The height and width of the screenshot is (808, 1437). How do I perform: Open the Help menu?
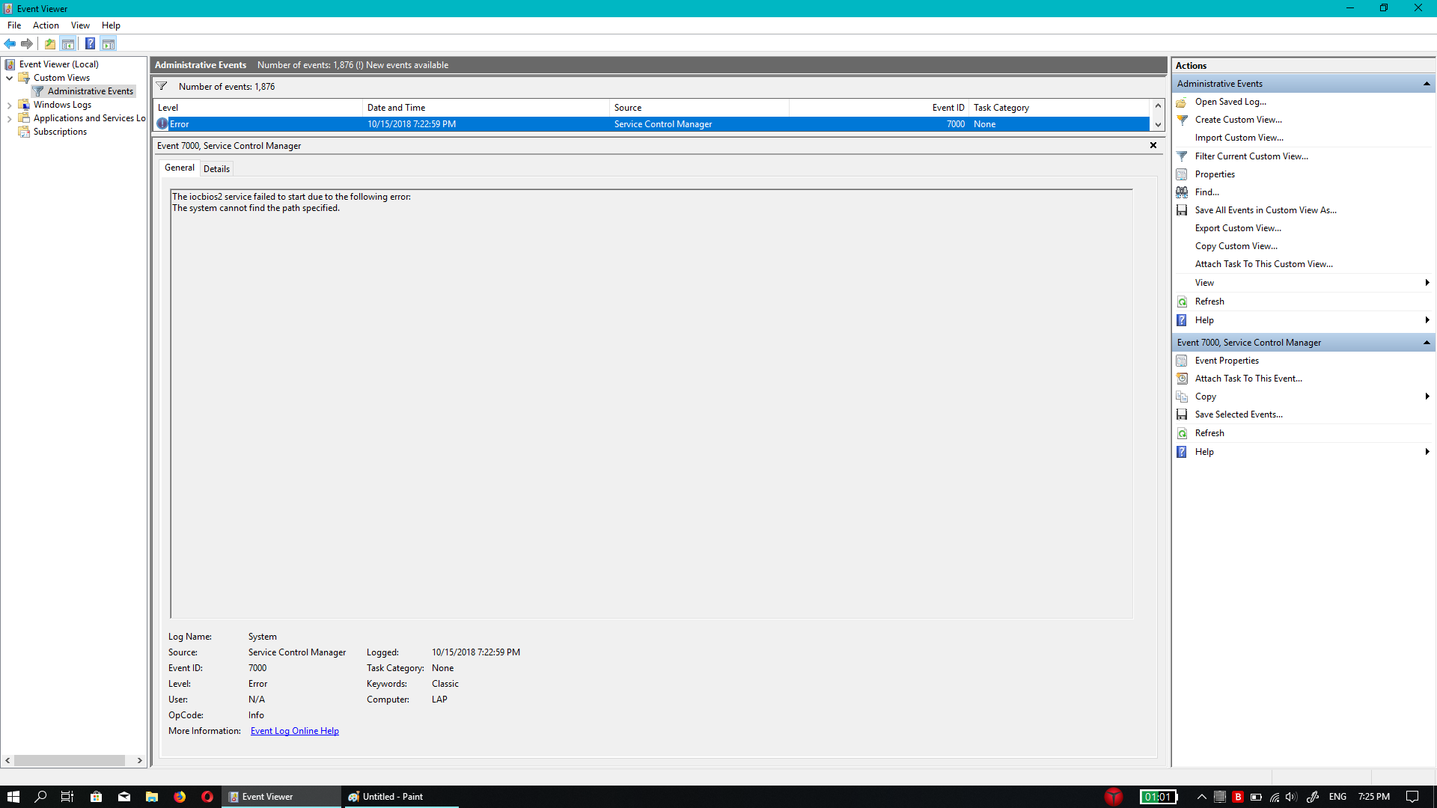pyautogui.click(x=111, y=25)
